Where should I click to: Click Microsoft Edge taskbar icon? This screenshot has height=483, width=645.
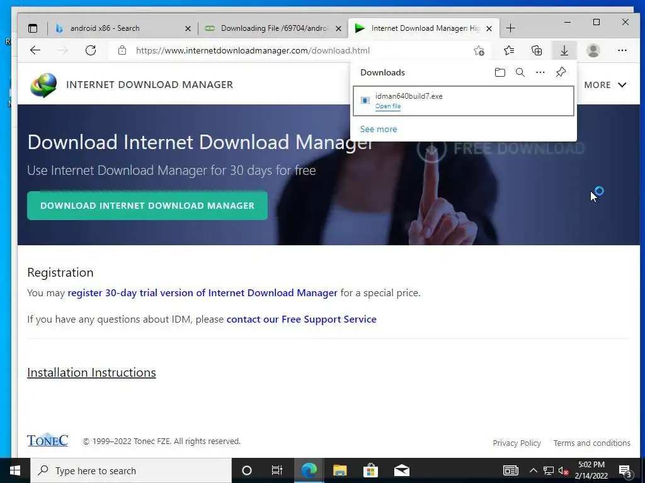point(309,470)
